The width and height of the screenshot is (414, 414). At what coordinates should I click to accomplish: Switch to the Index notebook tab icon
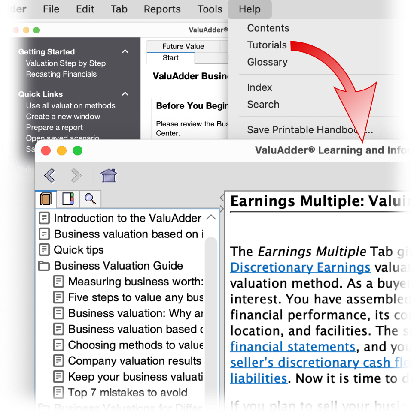point(68,199)
